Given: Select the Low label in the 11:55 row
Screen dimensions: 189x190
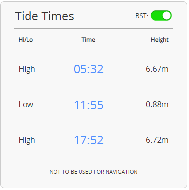Looking at the screenshot, I should (x=26, y=104).
